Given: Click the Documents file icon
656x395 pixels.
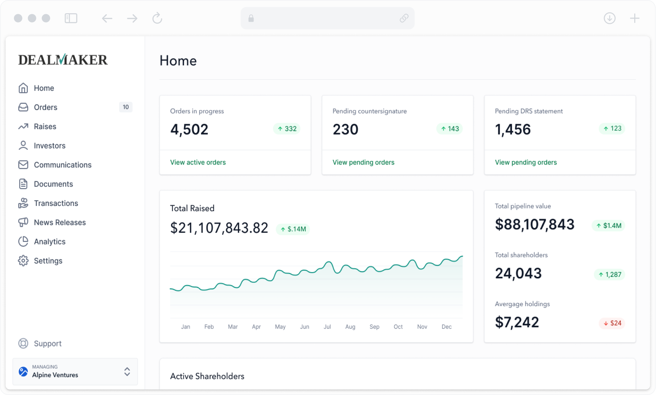Looking at the screenshot, I should point(23,184).
